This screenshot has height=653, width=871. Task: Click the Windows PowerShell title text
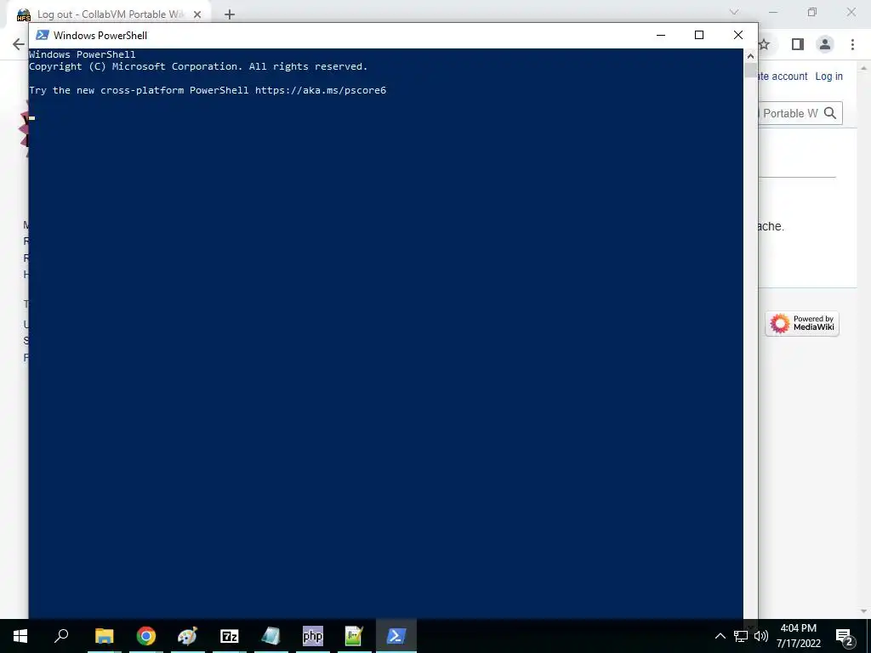[100, 36]
